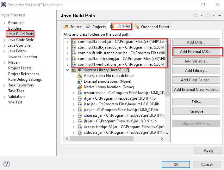Click the Add Class Folder... button

[x=196, y=80]
